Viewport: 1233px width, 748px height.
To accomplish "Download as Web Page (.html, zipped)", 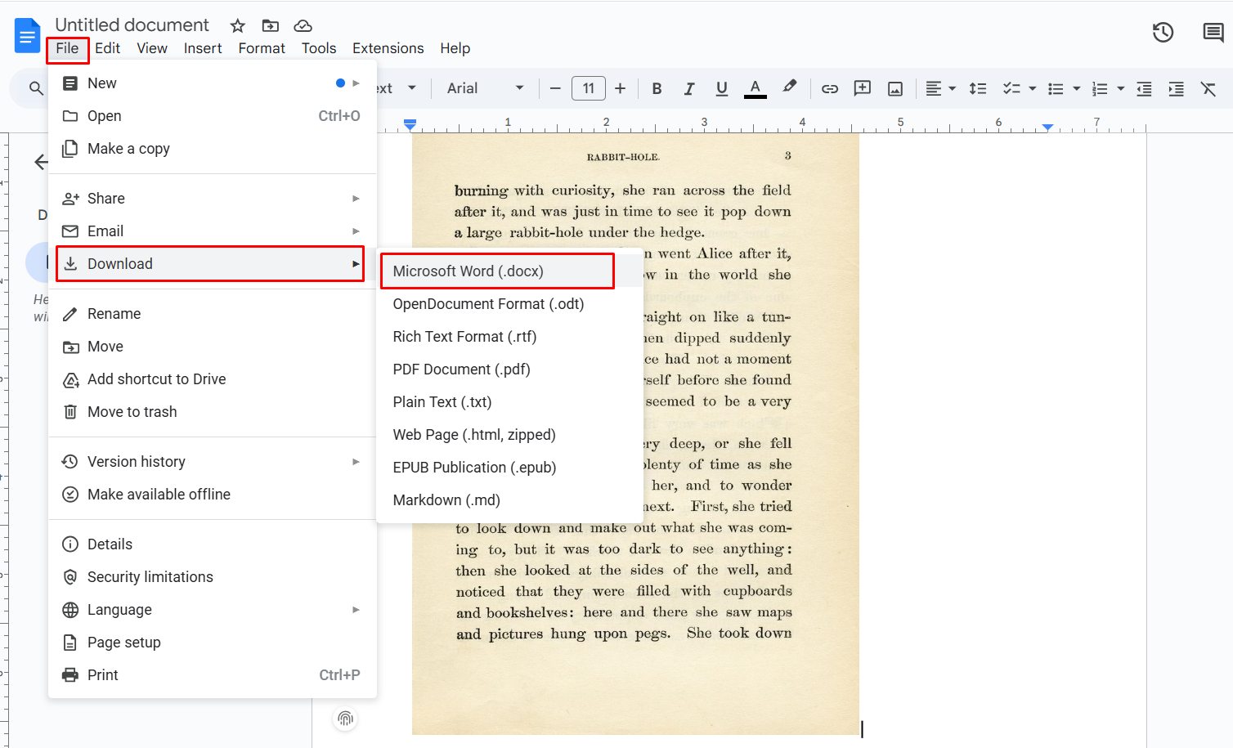I will coord(509,435).
